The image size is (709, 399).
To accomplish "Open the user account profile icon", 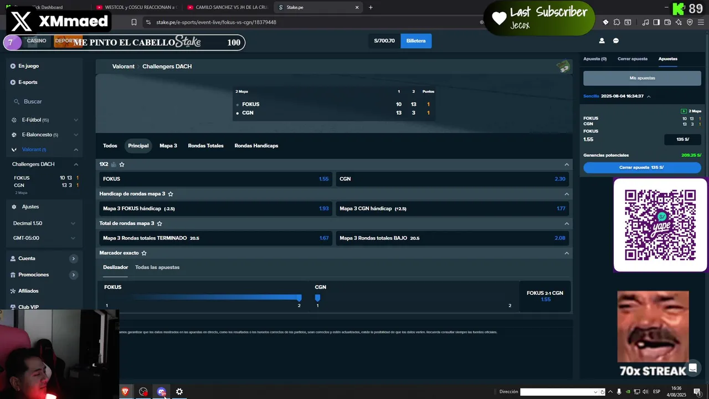I will point(602,41).
